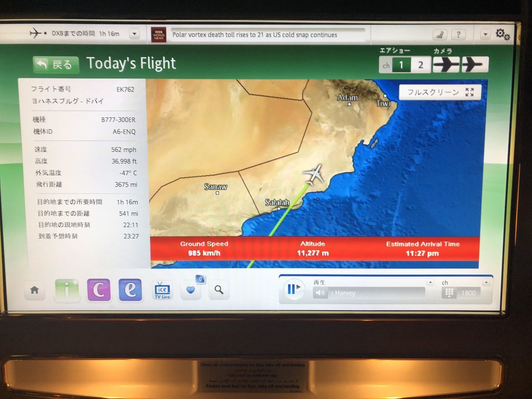Click the speaker volume icon
Viewport: 532px width, 399px height.
[320, 293]
